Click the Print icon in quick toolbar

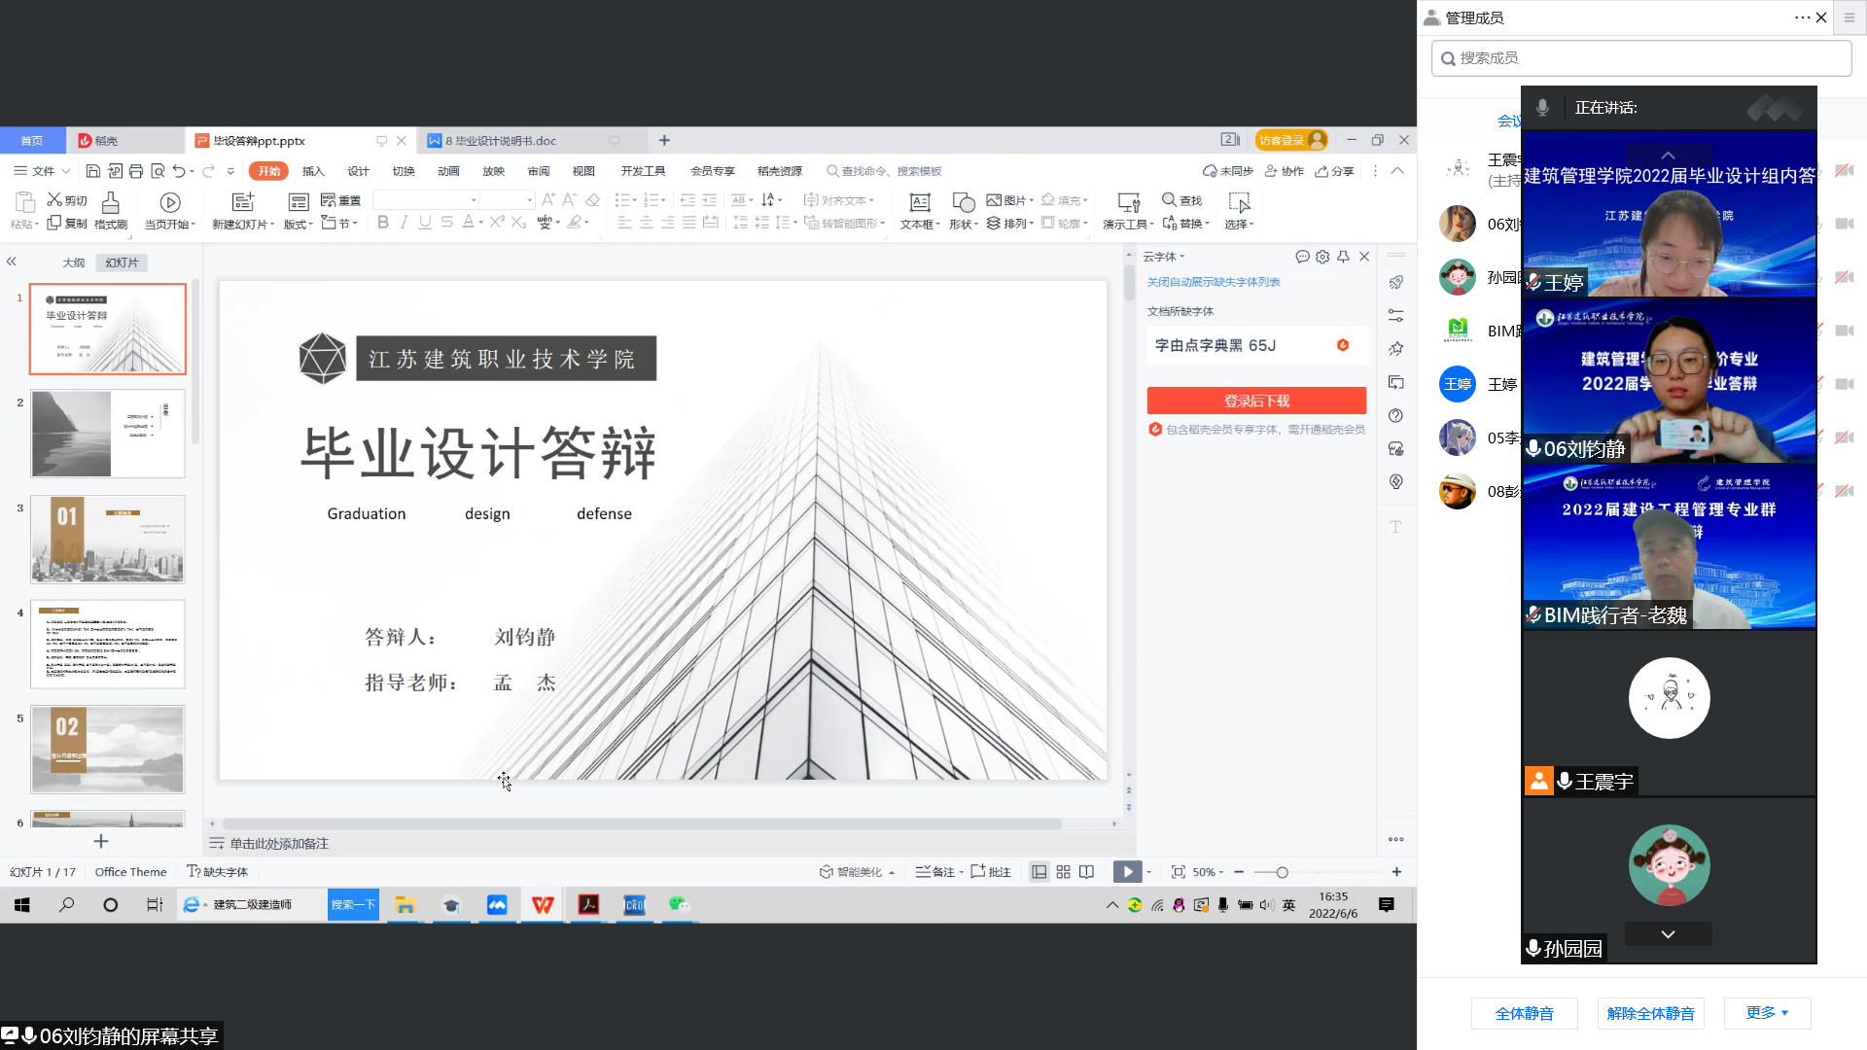tap(136, 171)
